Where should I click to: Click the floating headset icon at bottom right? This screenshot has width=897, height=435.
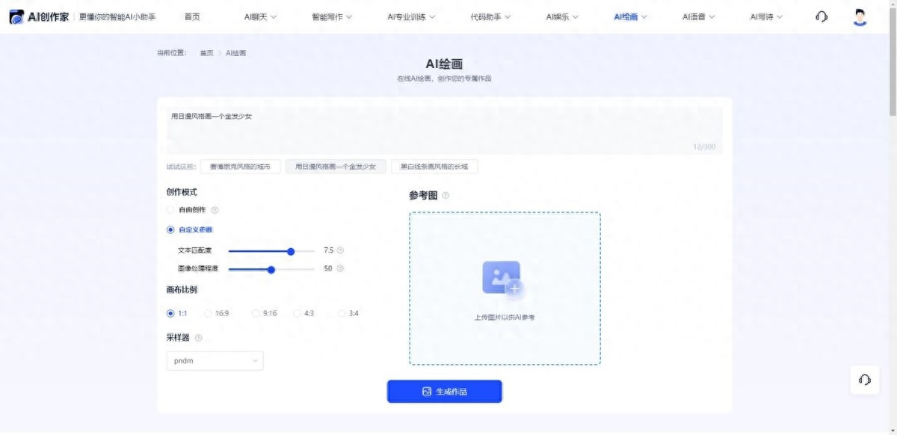click(x=865, y=380)
